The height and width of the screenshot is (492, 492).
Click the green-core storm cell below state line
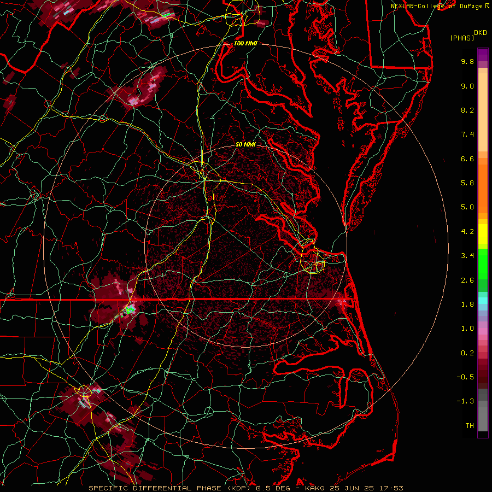[x=130, y=310]
